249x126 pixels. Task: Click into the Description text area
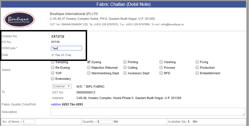148,112
